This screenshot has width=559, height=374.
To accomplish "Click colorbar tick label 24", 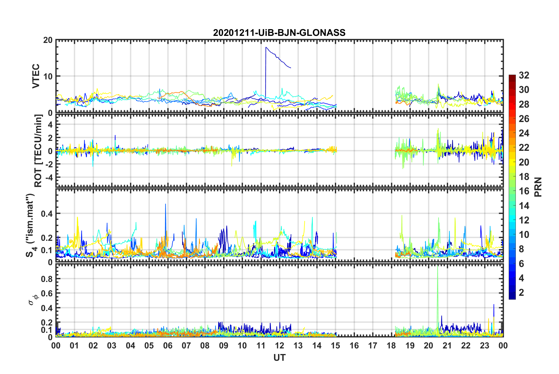I will 524,133.
